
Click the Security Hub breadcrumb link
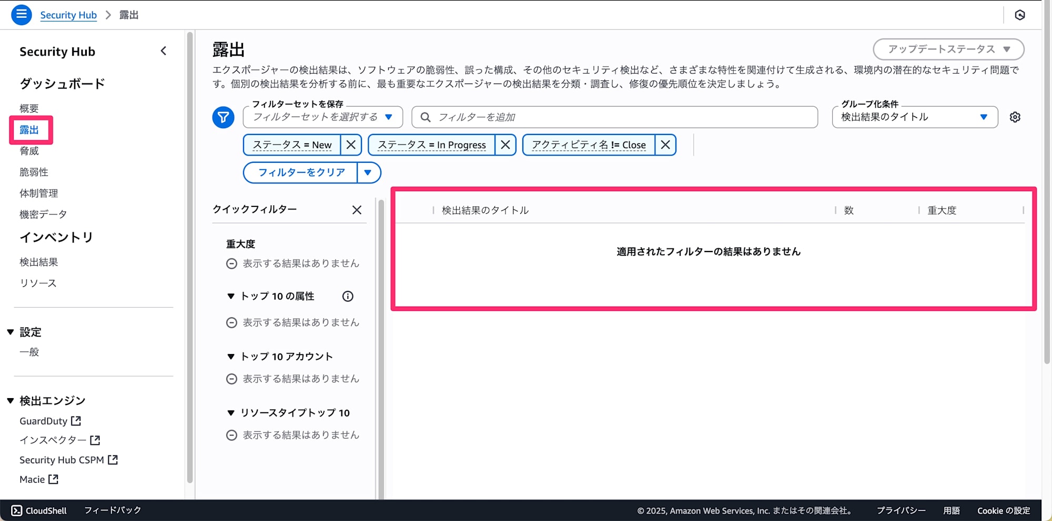[68, 15]
